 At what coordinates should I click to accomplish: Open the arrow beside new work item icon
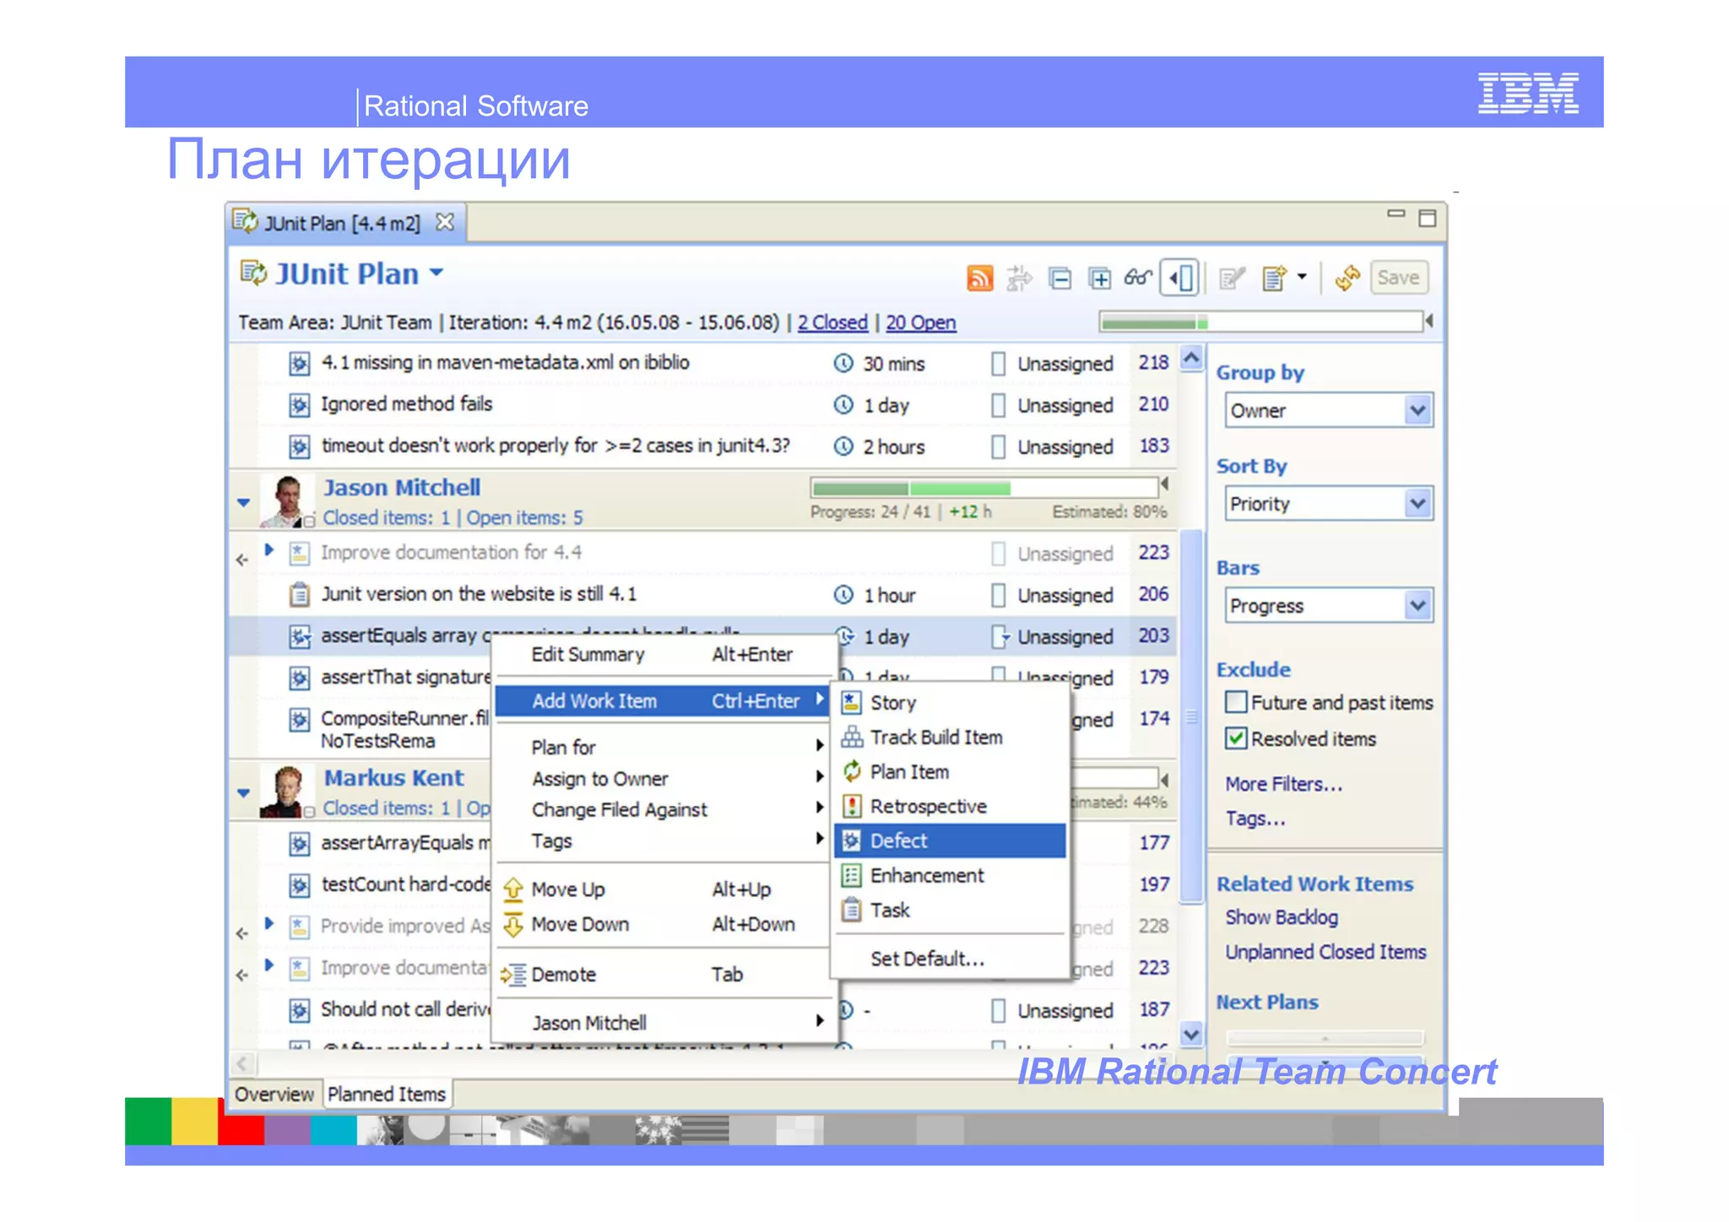1302,276
